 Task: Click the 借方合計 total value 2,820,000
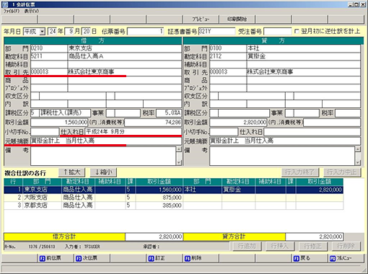[154, 237]
